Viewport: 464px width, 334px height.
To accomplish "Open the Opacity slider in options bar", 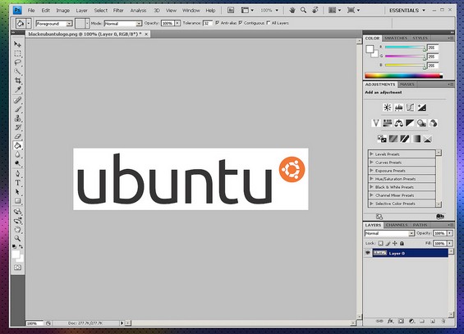I will tap(177, 23).
